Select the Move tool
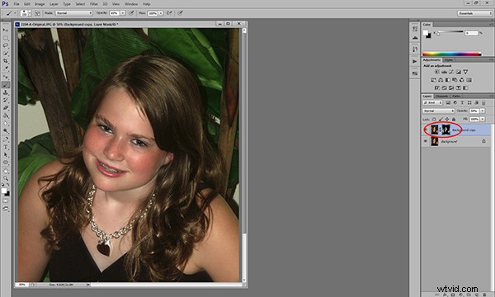Image resolution: width=495 pixels, height=297 pixels. [x=6, y=30]
